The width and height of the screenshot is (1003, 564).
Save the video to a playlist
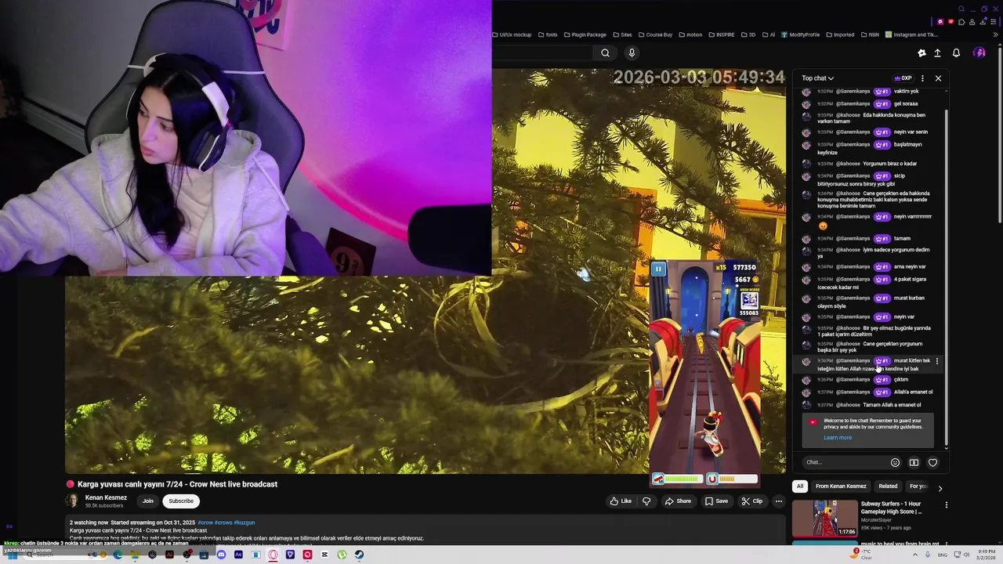tap(716, 501)
